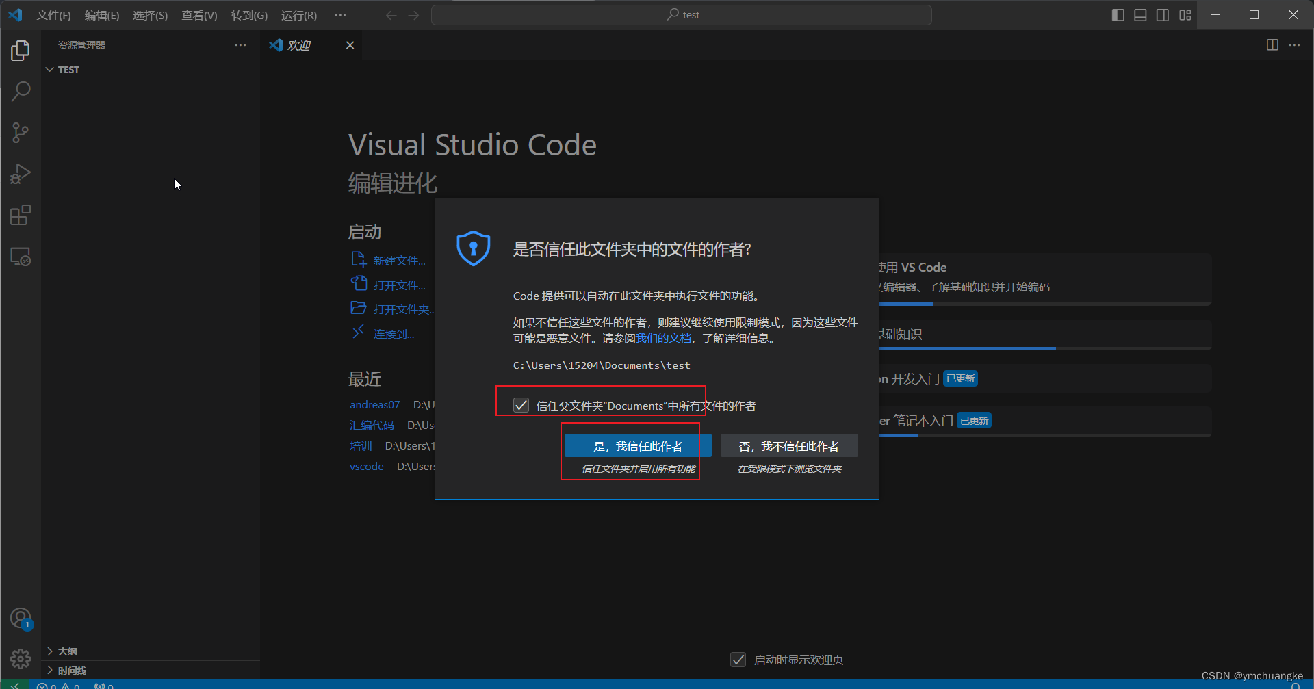Viewport: 1314px width, 689px height.
Task: Open the 基础知识 walkthrough card
Action: pyautogui.click(x=1045, y=335)
